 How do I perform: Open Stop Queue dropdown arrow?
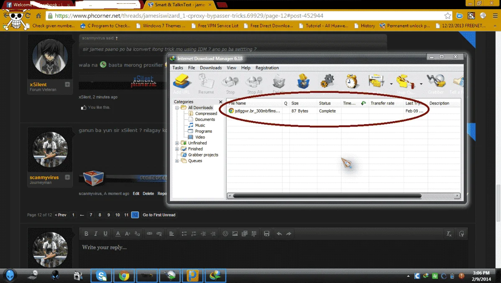[x=421, y=84]
